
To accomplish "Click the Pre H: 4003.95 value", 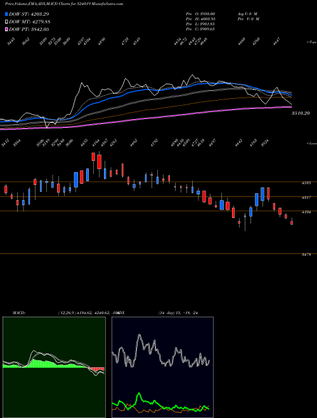I will pyautogui.click(x=200, y=19).
